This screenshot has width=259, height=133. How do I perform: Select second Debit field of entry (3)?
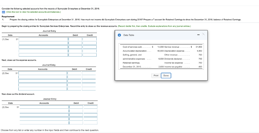76,111
